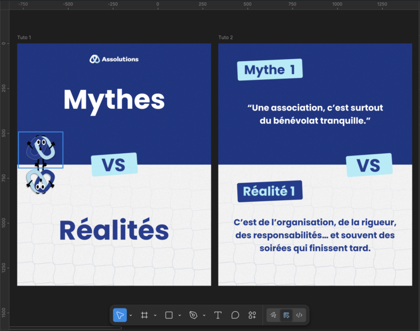This screenshot has width=420, height=331.
Task: Choose the Rectangle shape tool
Action: (x=169, y=315)
